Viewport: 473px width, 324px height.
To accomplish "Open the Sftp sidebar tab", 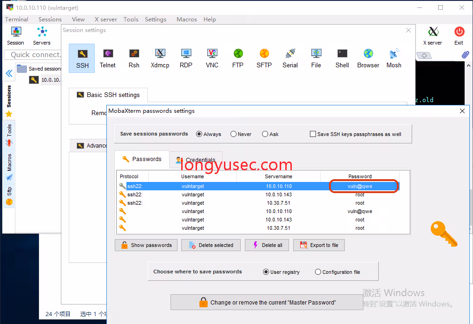I will [9, 195].
